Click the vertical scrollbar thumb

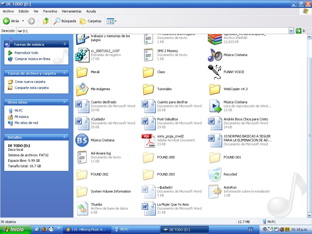310,135
